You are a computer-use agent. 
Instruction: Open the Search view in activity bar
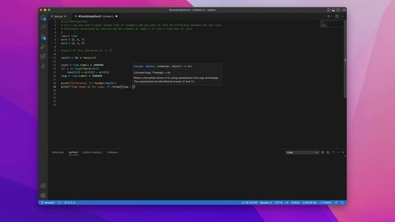click(x=43, y=27)
